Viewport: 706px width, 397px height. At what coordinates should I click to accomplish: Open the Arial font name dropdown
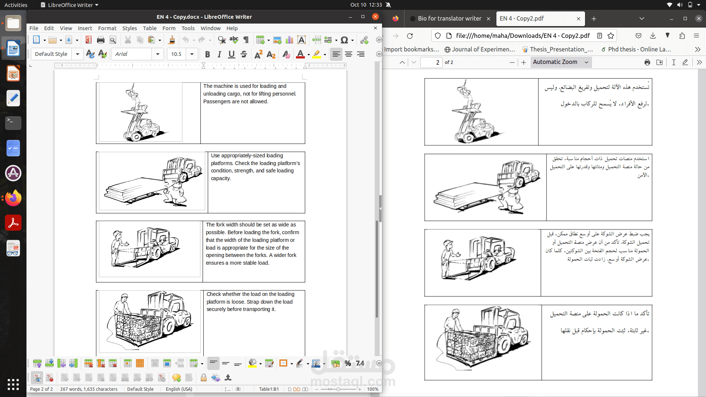158,54
